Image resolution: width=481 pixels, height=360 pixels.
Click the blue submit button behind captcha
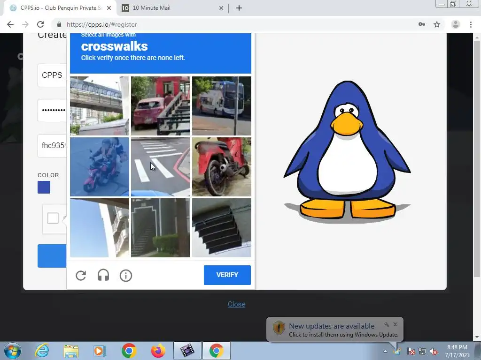click(x=52, y=256)
